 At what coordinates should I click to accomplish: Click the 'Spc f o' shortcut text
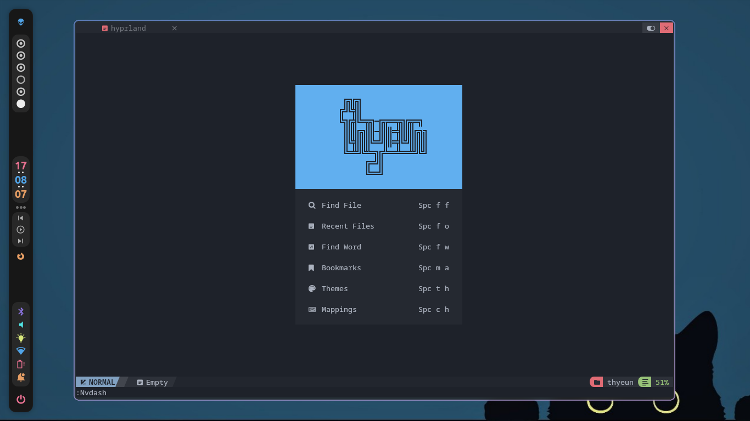coord(434,226)
